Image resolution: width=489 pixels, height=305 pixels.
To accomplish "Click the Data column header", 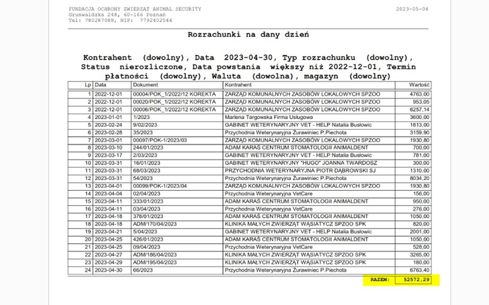I will (100, 86).
